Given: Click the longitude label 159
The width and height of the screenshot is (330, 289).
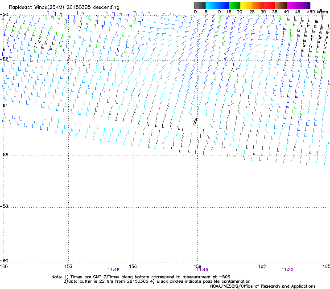Looking at the screenshot, I should click(198, 266).
